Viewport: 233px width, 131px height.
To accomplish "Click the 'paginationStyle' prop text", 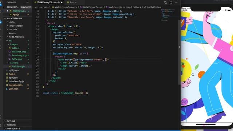I will pos(62,32).
